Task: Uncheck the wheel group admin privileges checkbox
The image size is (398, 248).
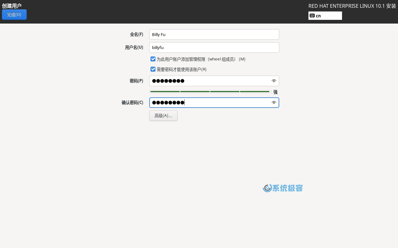Action: pyautogui.click(x=153, y=59)
